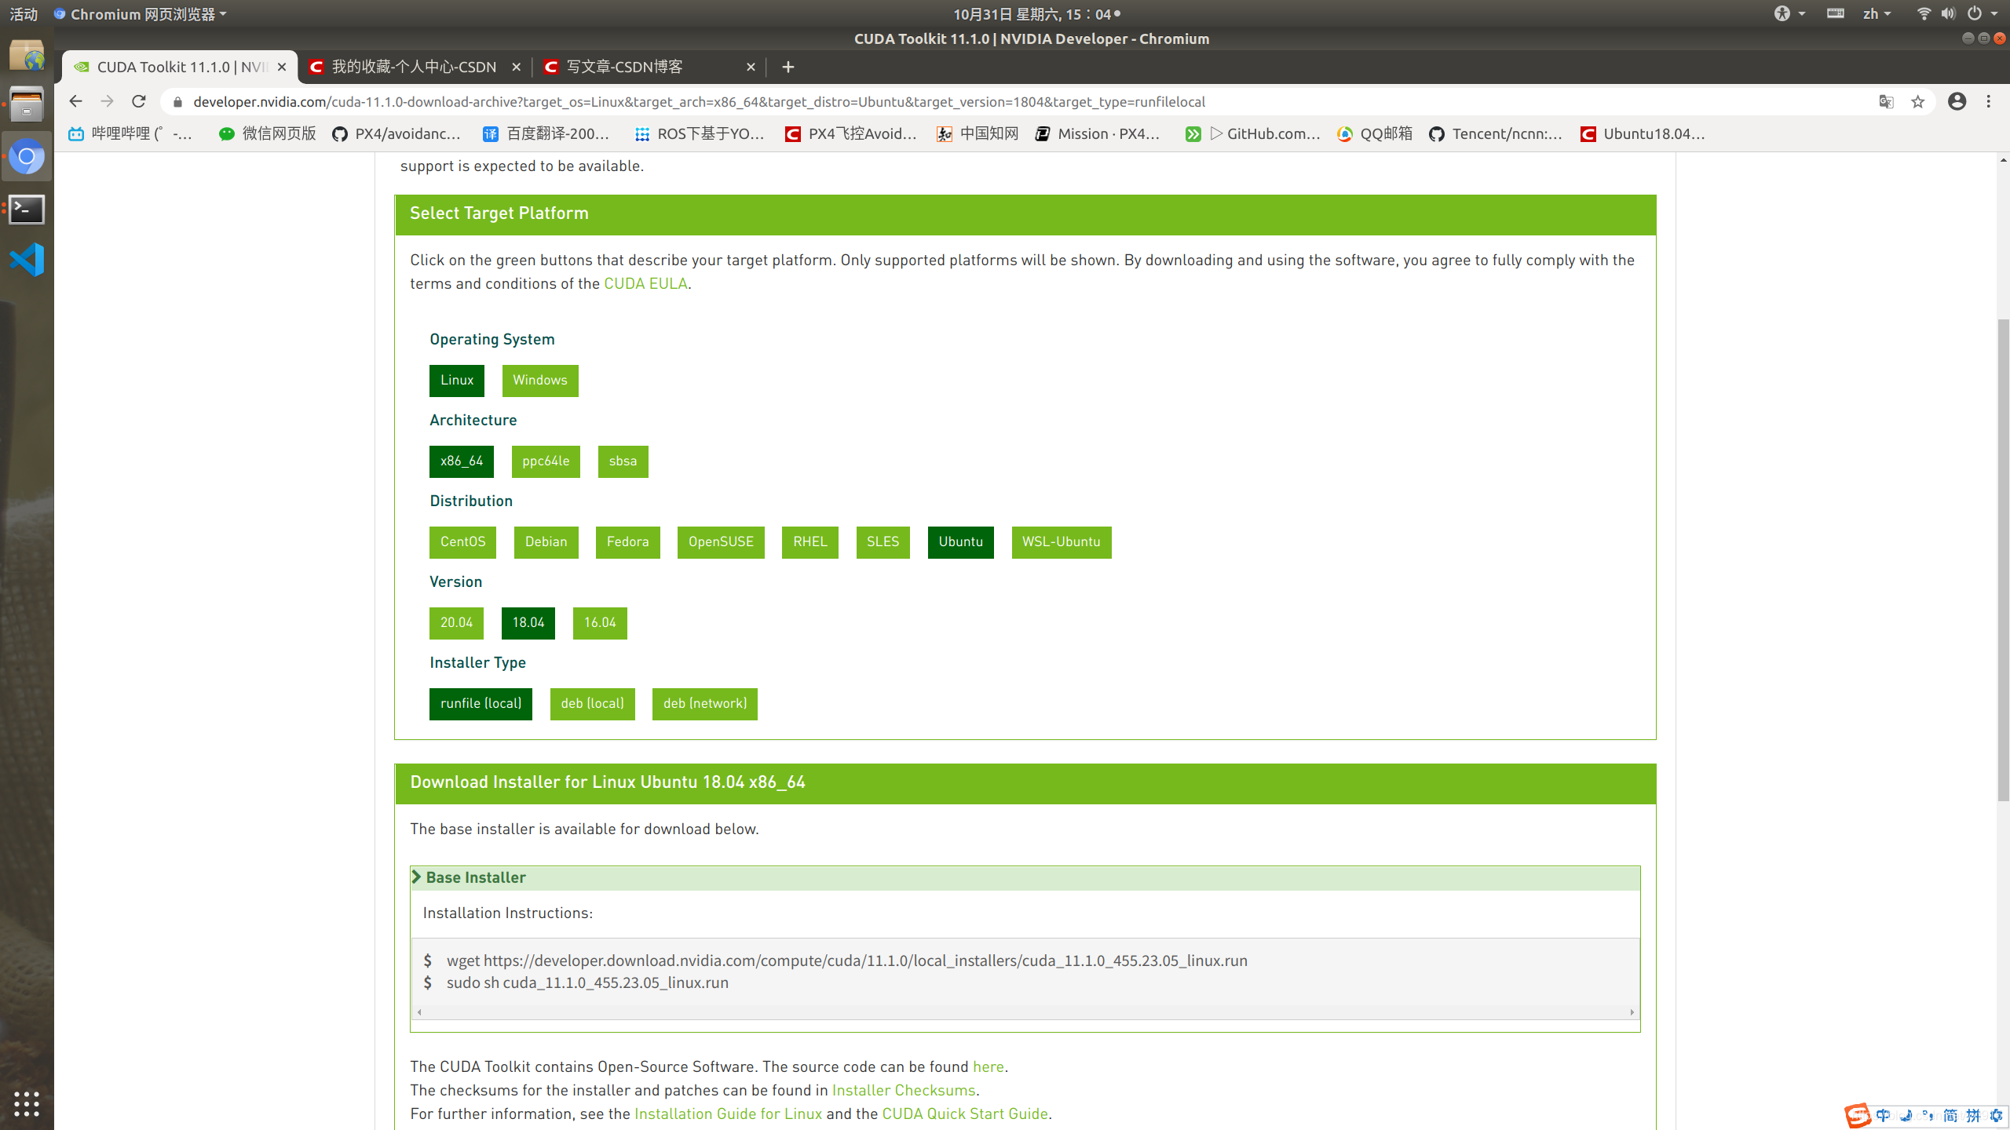Open the zh input language dropdown
This screenshot has width=2010, height=1130.
1877,14
